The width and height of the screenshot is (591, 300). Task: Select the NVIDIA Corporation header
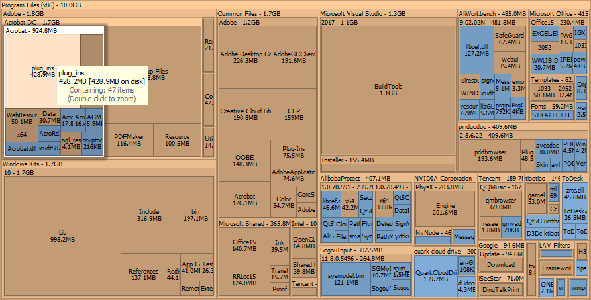tap(445, 178)
